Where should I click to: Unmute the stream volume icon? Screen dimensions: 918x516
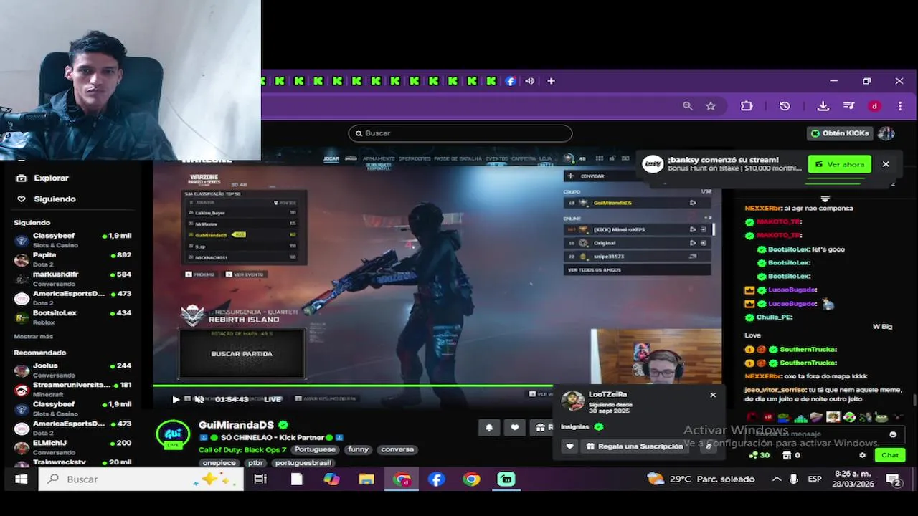click(x=199, y=399)
